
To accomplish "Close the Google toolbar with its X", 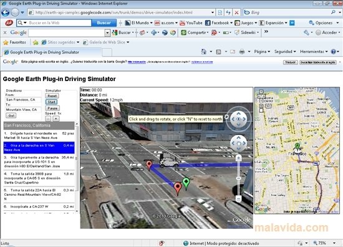I will pos(5,32).
